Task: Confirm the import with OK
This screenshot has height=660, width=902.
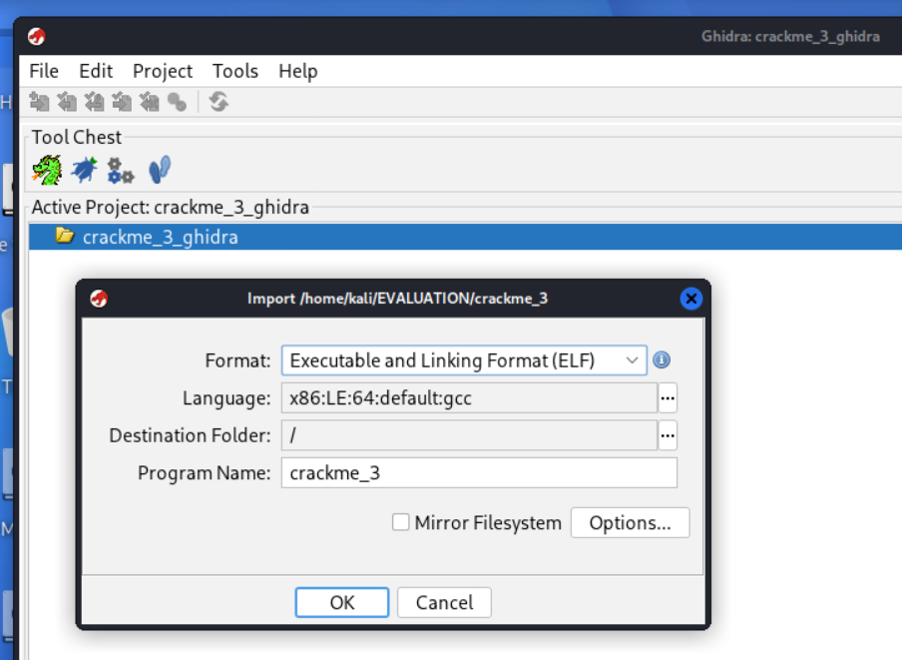Action: click(342, 602)
